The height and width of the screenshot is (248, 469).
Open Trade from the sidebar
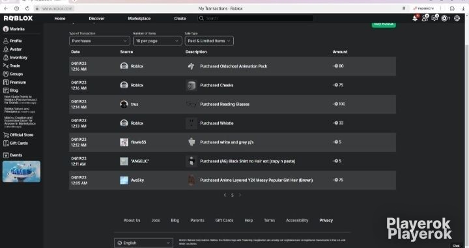[x=15, y=66]
